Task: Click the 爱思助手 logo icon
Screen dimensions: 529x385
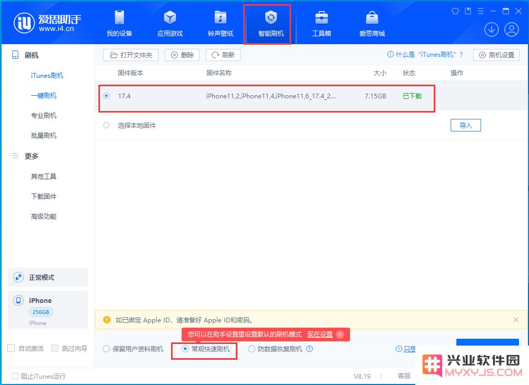Action: tap(24, 23)
